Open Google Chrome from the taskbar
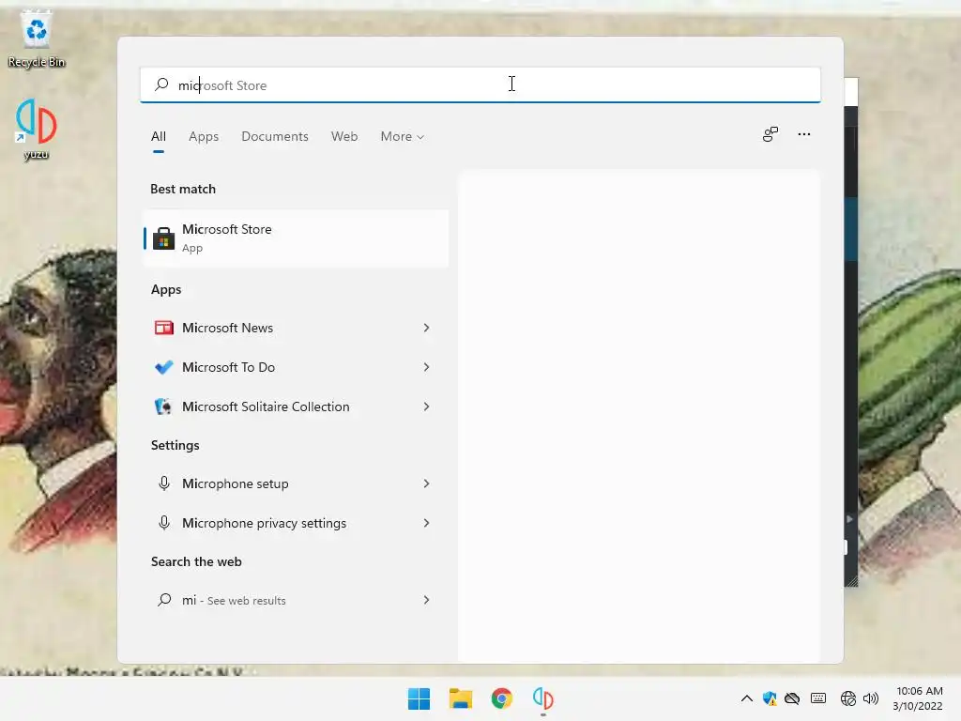 (502, 698)
